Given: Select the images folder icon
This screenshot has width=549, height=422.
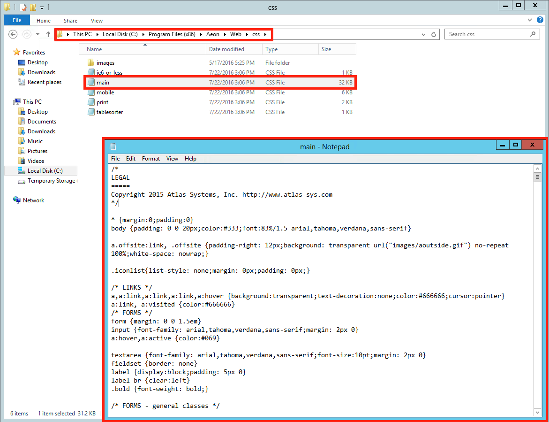Looking at the screenshot, I should tap(91, 63).
